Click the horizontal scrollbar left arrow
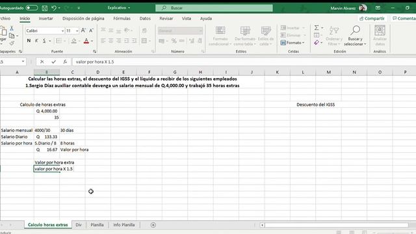This screenshot has height=234, width=416. 262,226
